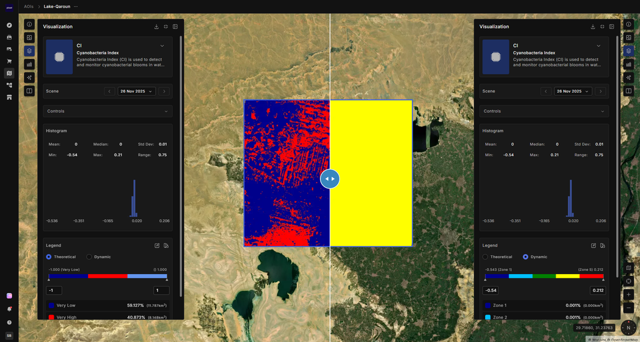
Task: Collapse the right Visualization panel with minimize icon
Action: (602, 26)
